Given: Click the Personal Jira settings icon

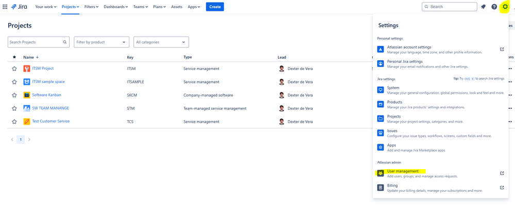Looking at the screenshot, I should pos(380,64).
